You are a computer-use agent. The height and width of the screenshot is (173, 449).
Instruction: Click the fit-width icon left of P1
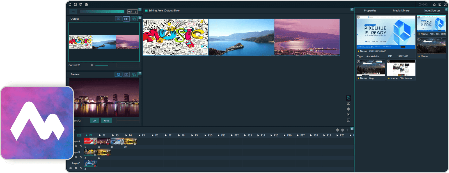tap(79, 135)
